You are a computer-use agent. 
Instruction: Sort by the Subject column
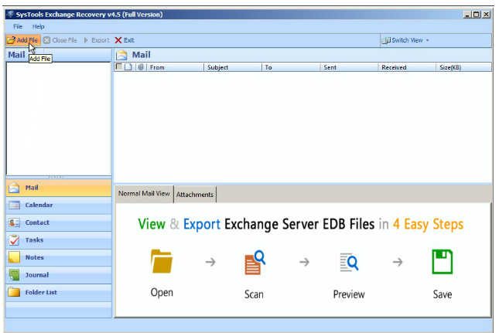232,67
